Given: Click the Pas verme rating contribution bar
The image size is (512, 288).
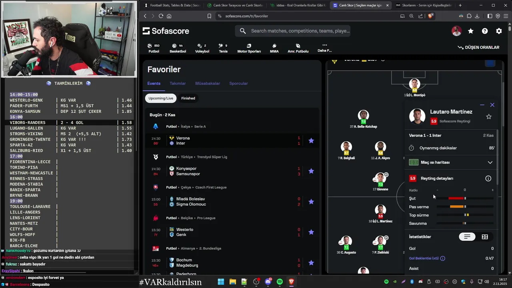Looking at the screenshot, I should (x=465, y=207).
